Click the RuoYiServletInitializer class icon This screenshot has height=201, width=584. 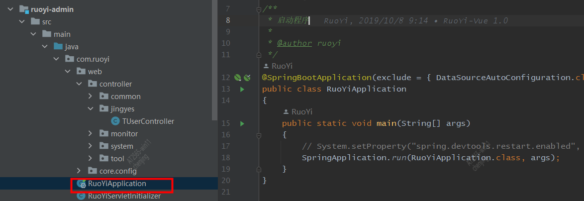pos(81,196)
